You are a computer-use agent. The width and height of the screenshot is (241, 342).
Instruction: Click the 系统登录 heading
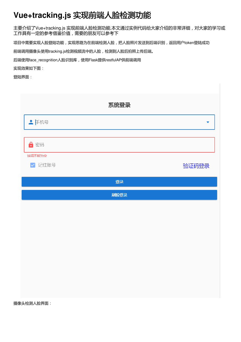[119, 105]
